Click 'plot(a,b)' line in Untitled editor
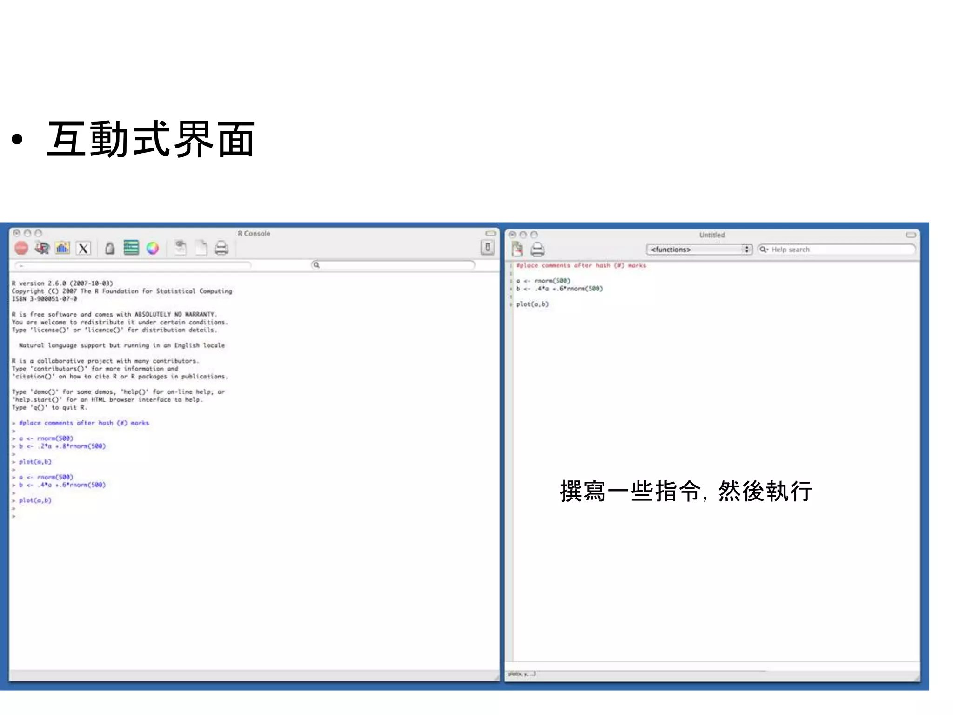 pos(532,304)
